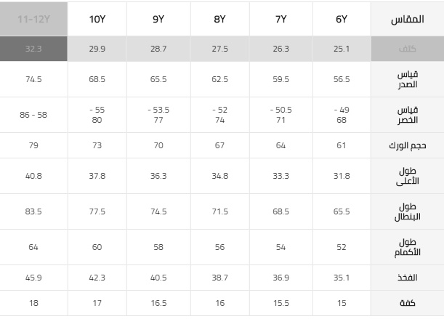The width and height of the screenshot is (444, 319).
Task: Select the highlighted كتف row label
Action: click(408, 49)
